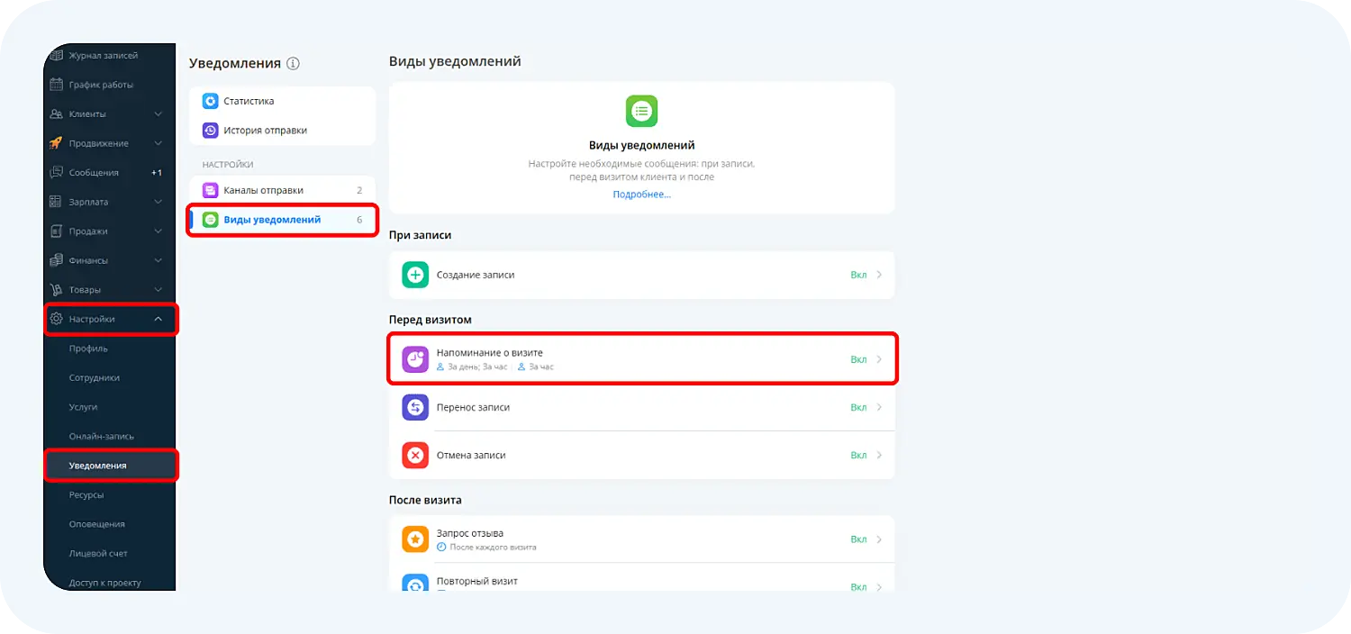The image size is (1351, 634).
Task: Open the Профиль settings submenu item
Action: [x=88, y=349]
